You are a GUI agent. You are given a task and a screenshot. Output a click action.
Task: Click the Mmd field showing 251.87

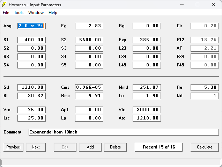click(x=147, y=87)
